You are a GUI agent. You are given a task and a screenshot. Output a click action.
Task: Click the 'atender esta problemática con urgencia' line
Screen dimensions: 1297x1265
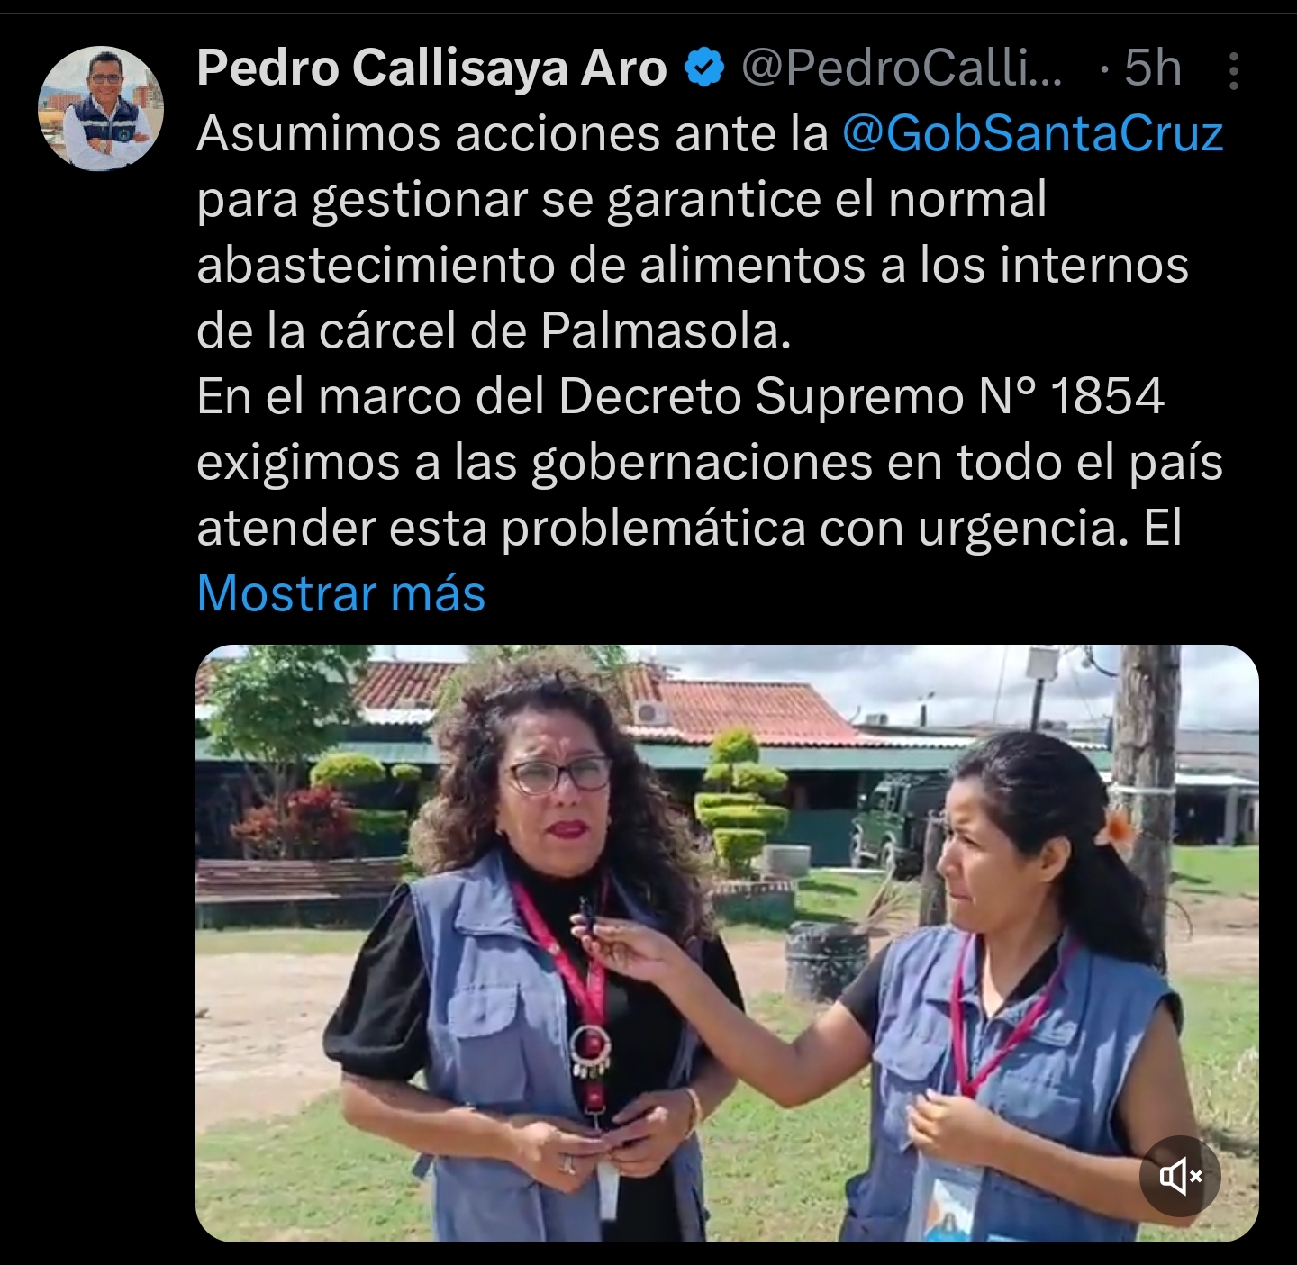[689, 528]
